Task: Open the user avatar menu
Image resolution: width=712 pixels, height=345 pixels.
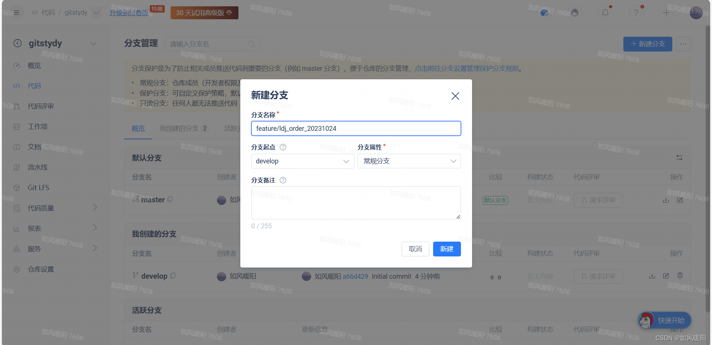Action: click(x=696, y=13)
